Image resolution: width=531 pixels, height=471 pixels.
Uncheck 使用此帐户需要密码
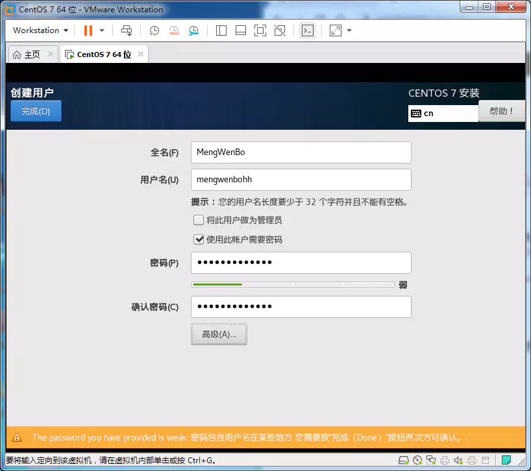(x=199, y=239)
